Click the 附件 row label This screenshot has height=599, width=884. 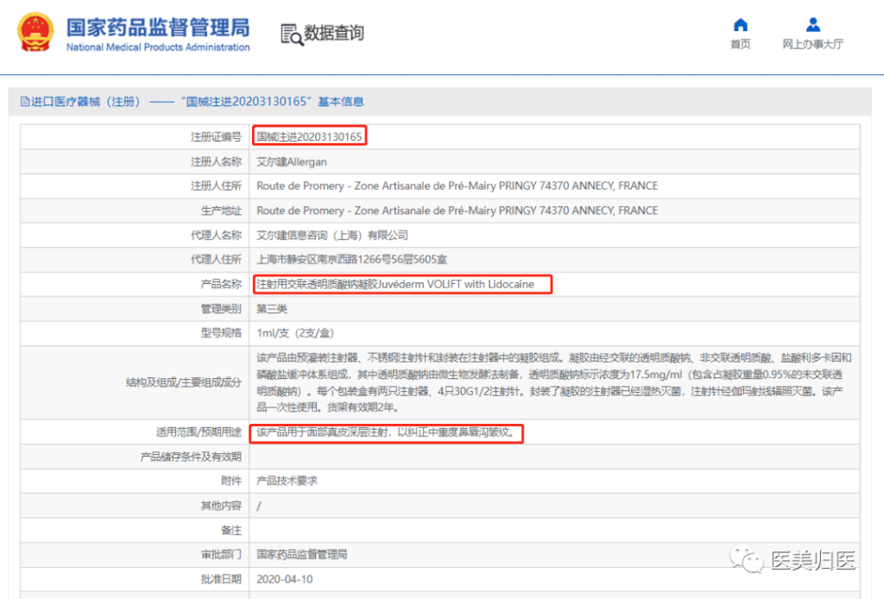click(x=231, y=481)
